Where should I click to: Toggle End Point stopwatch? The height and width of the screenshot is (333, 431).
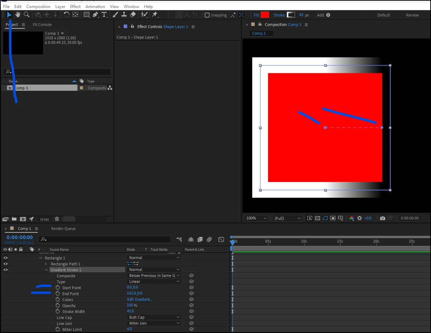[x=58, y=293]
